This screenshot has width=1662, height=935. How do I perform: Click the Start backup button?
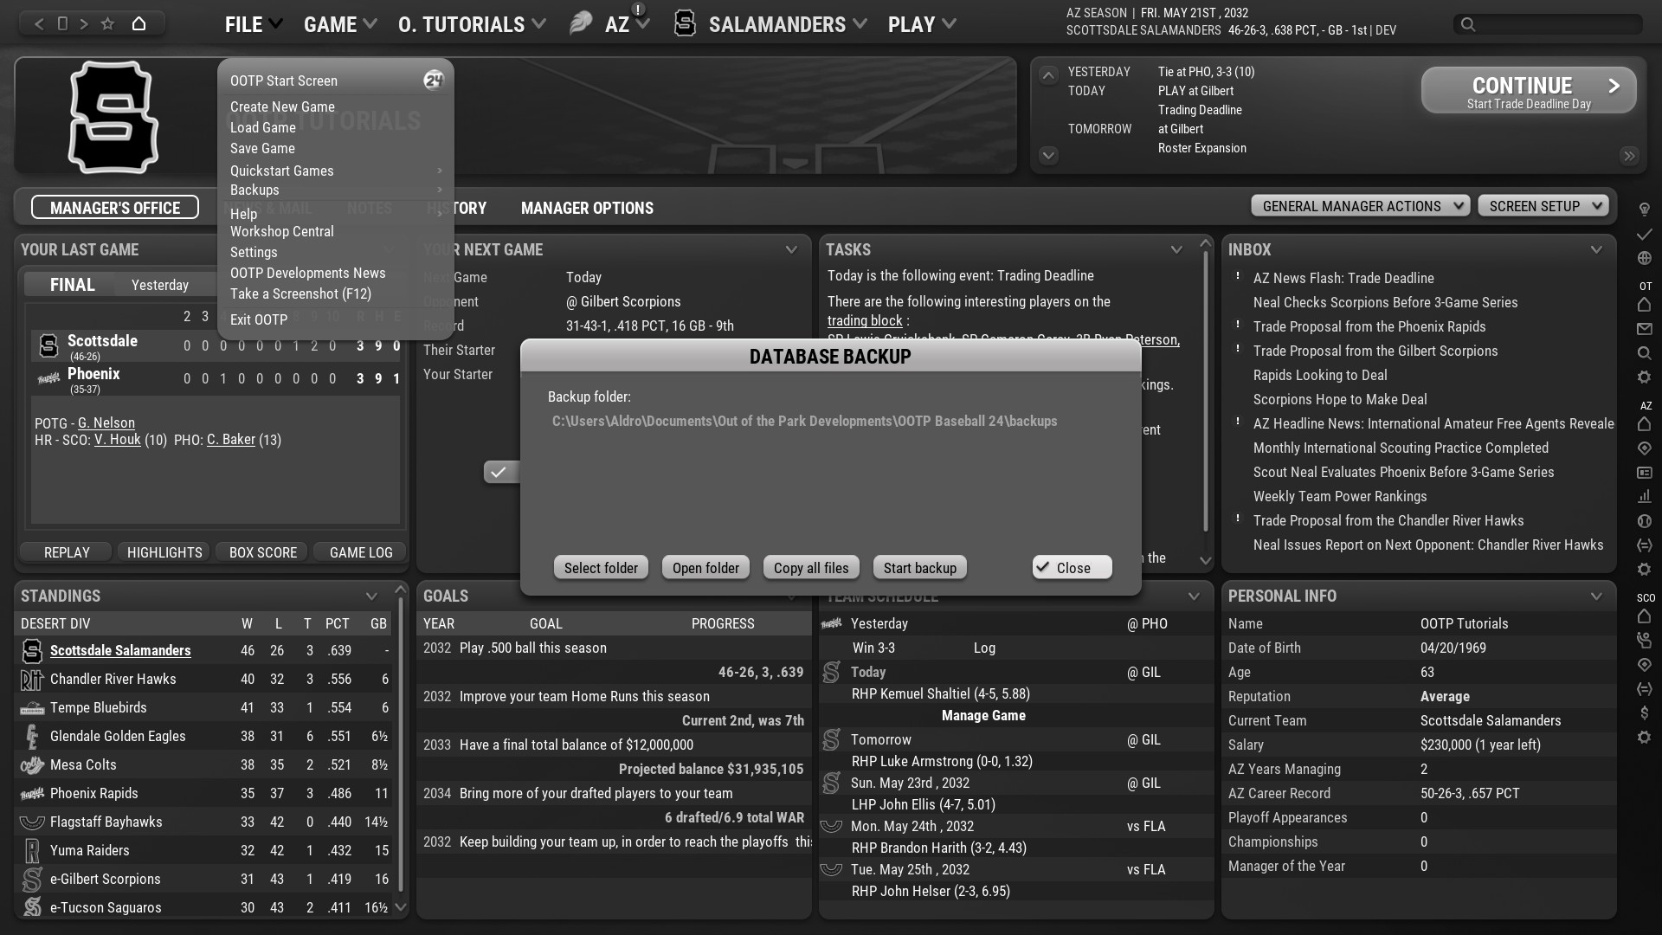(x=920, y=568)
